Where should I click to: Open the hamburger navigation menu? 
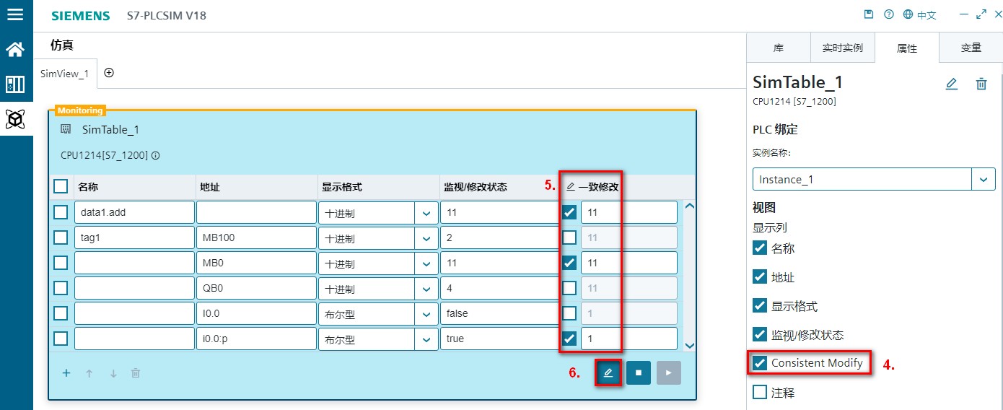click(15, 14)
